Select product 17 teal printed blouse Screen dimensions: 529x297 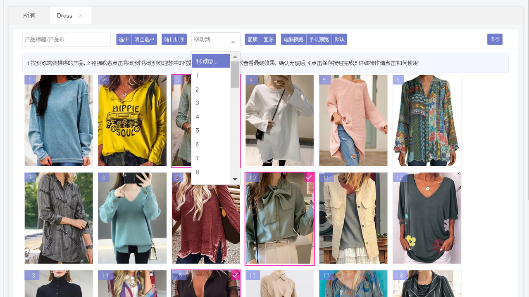353,284
